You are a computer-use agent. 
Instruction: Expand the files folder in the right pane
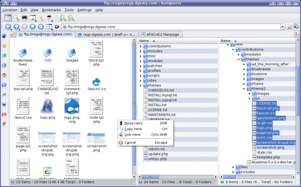pyautogui.click(x=233, y=167)
